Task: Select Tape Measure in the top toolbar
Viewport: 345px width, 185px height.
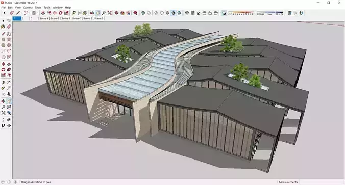Action: [x=73, y=13]
